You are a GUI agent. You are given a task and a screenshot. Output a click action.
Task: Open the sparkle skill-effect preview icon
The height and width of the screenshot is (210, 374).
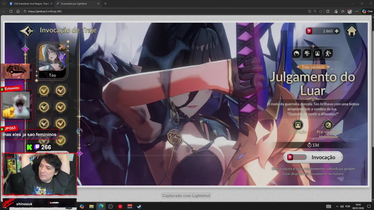click(307, 53)
